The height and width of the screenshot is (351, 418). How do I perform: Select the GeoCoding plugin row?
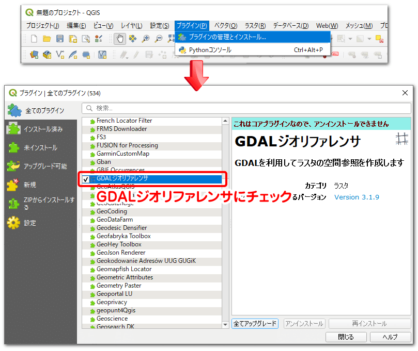[x=152, y=211]
